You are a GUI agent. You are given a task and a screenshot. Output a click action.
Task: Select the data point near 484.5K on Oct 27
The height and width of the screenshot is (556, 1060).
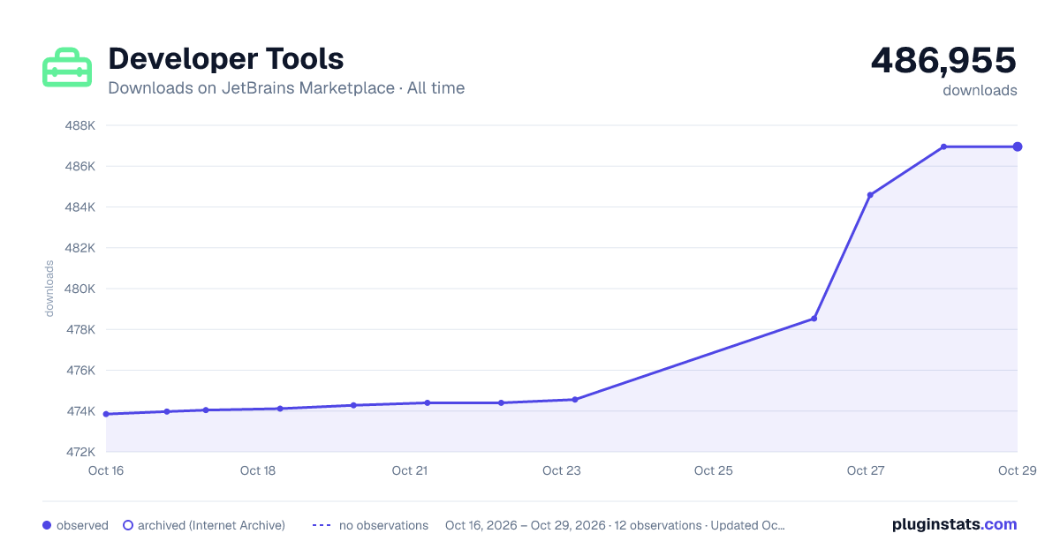click(870, 195)
